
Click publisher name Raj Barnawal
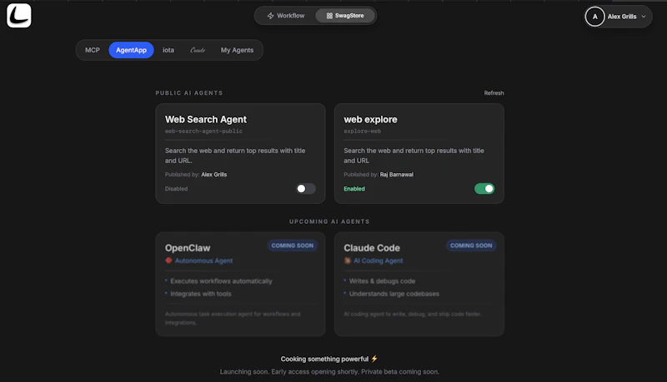[397, 175]
